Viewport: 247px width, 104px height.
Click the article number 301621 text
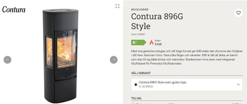click(x=138, y=34)
